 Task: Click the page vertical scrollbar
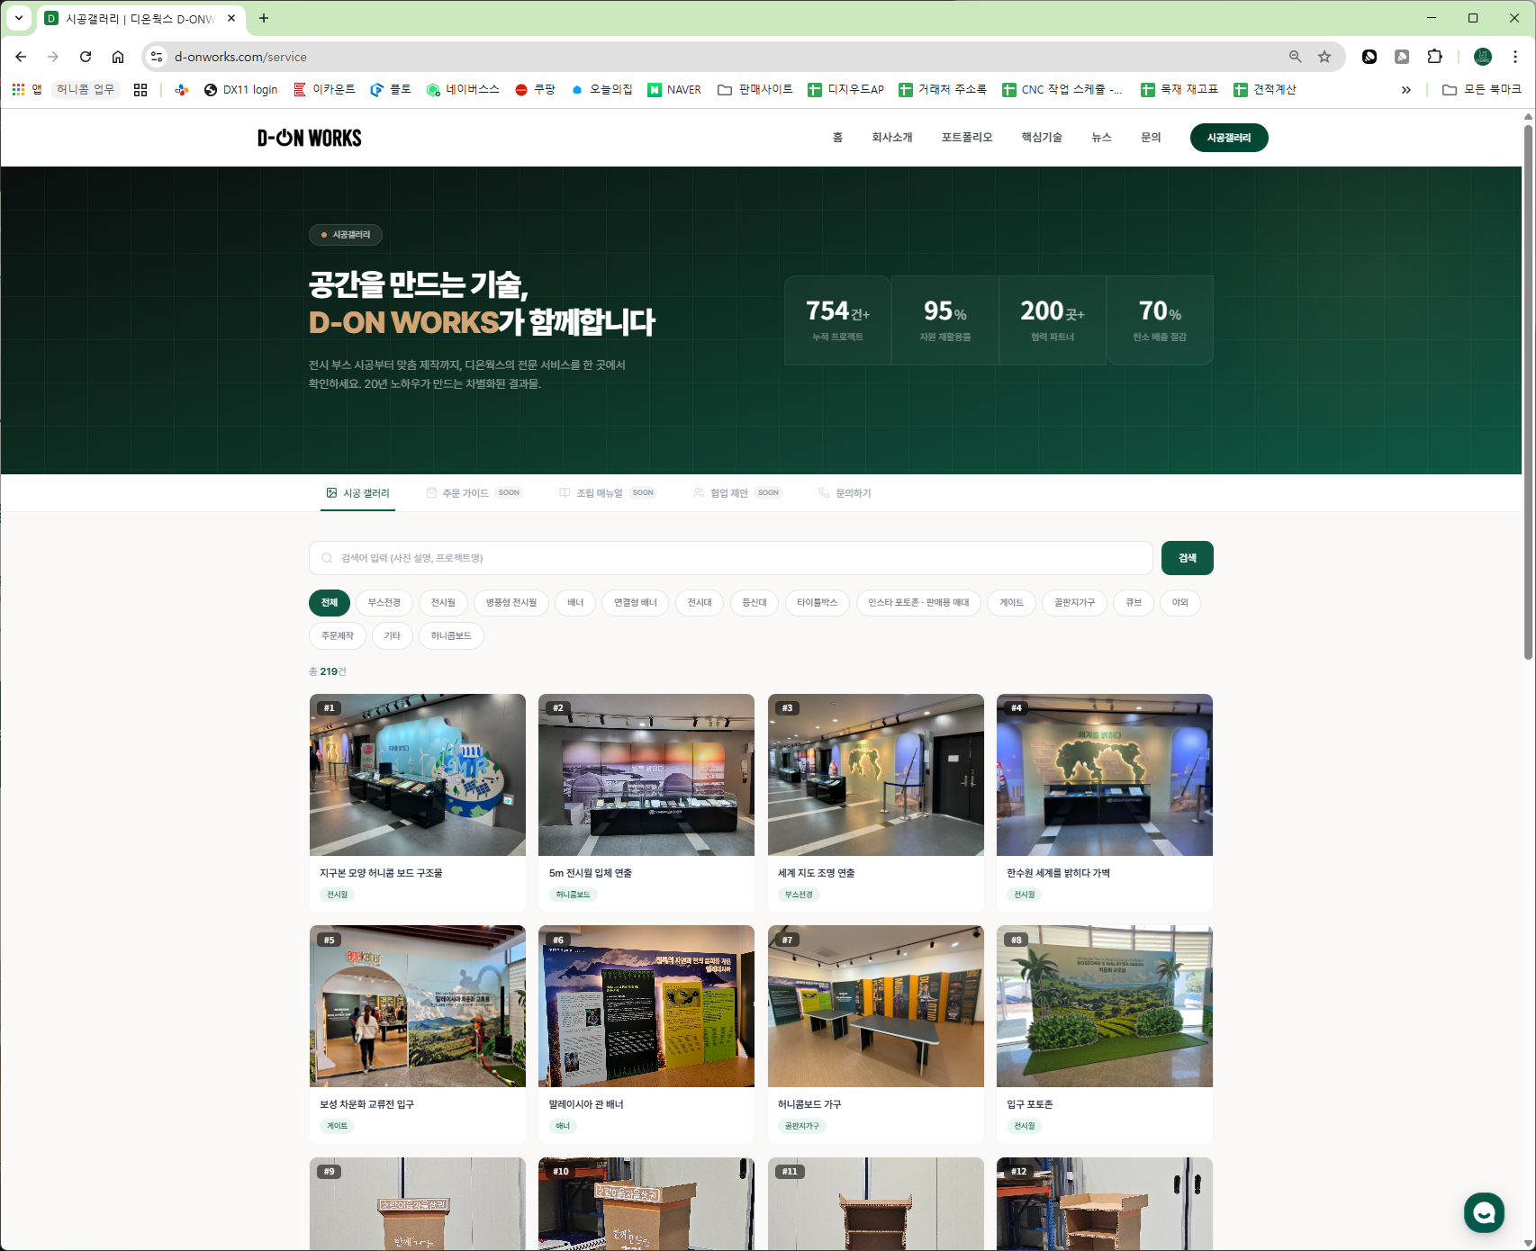pyautogui.click(x=1528, y=391)
